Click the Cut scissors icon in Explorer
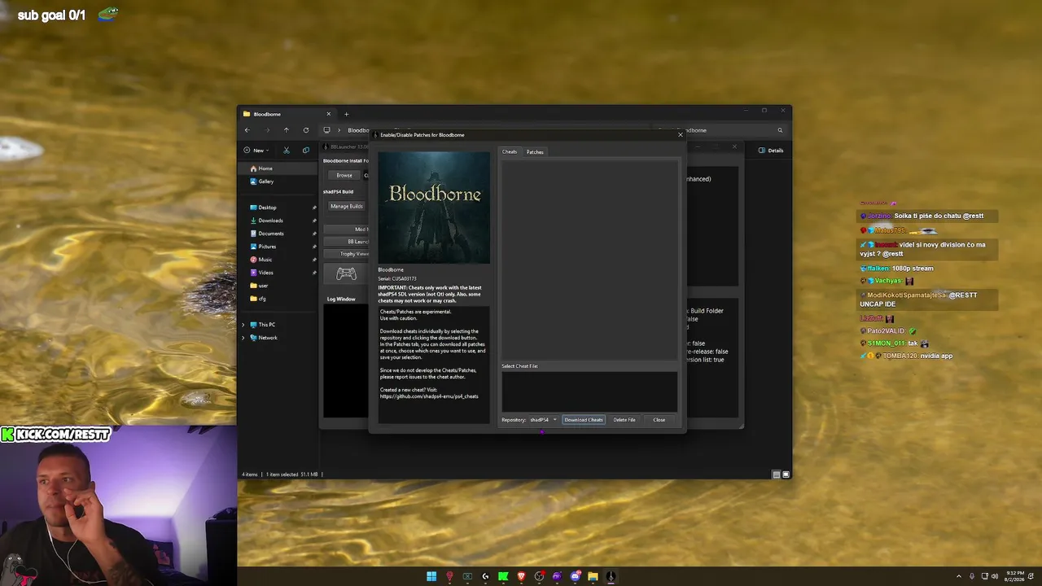 coord(287,151)
